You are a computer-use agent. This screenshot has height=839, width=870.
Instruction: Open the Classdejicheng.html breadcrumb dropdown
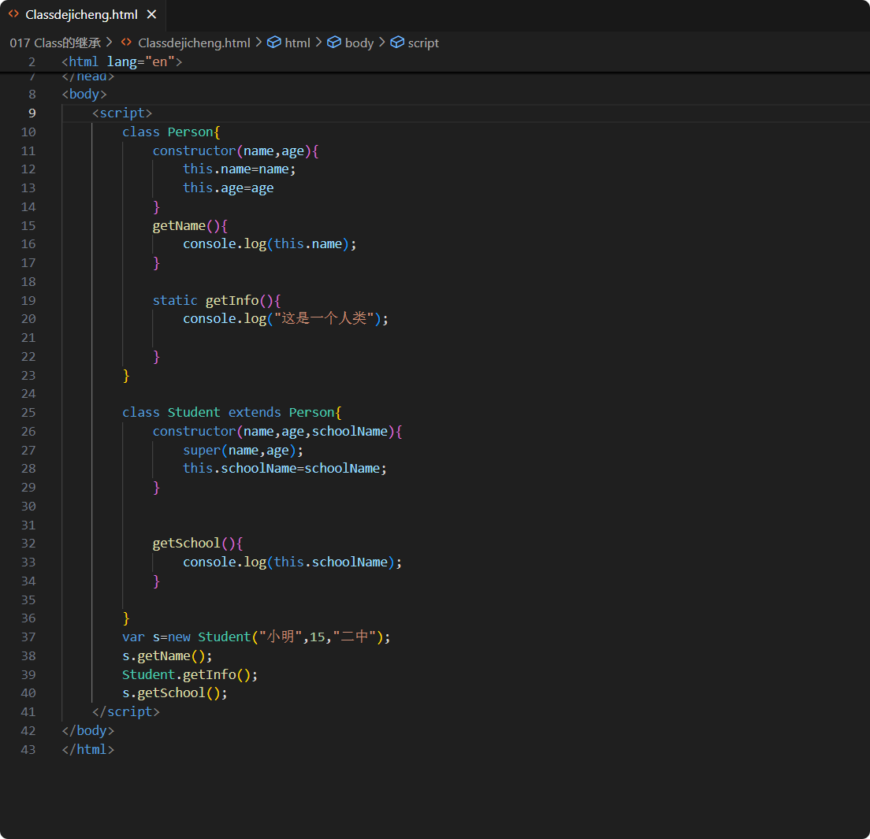(194, 43)
